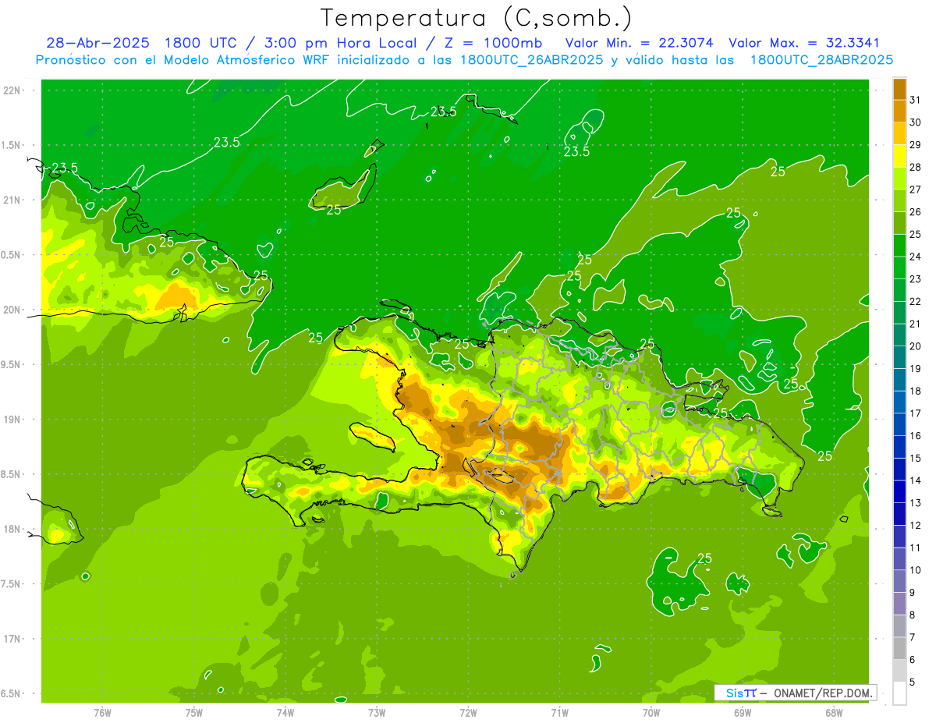Viewport: 936px width, 723px height.
Task: Pick the orange legend swatch between 30 and 31
Action: pos(899,111)
